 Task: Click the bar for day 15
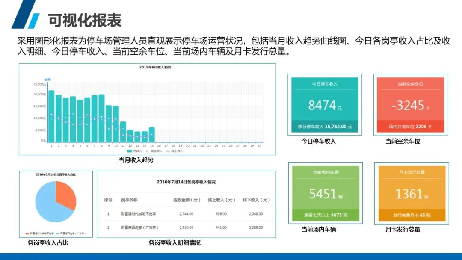click(152, 135)
